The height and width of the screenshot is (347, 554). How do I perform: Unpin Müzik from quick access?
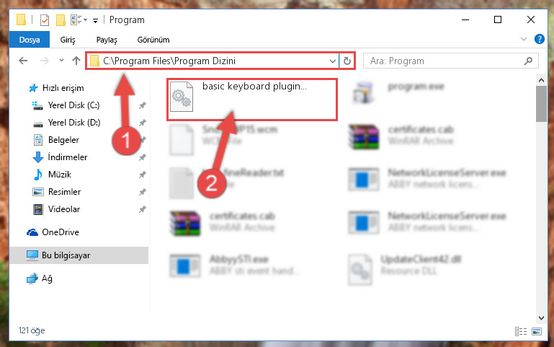pos(143,175)
